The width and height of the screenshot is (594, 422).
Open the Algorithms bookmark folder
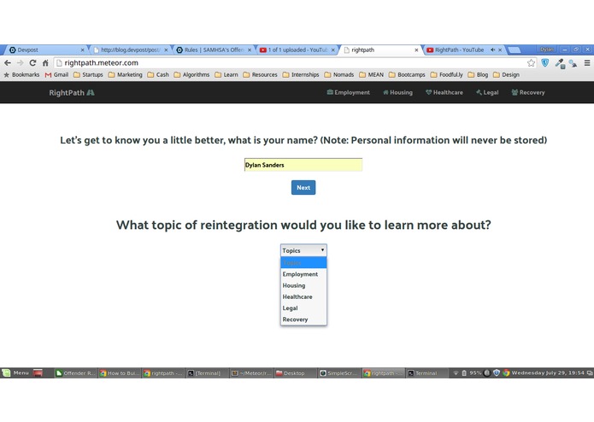pyautogui.click(x=191, y=74)
